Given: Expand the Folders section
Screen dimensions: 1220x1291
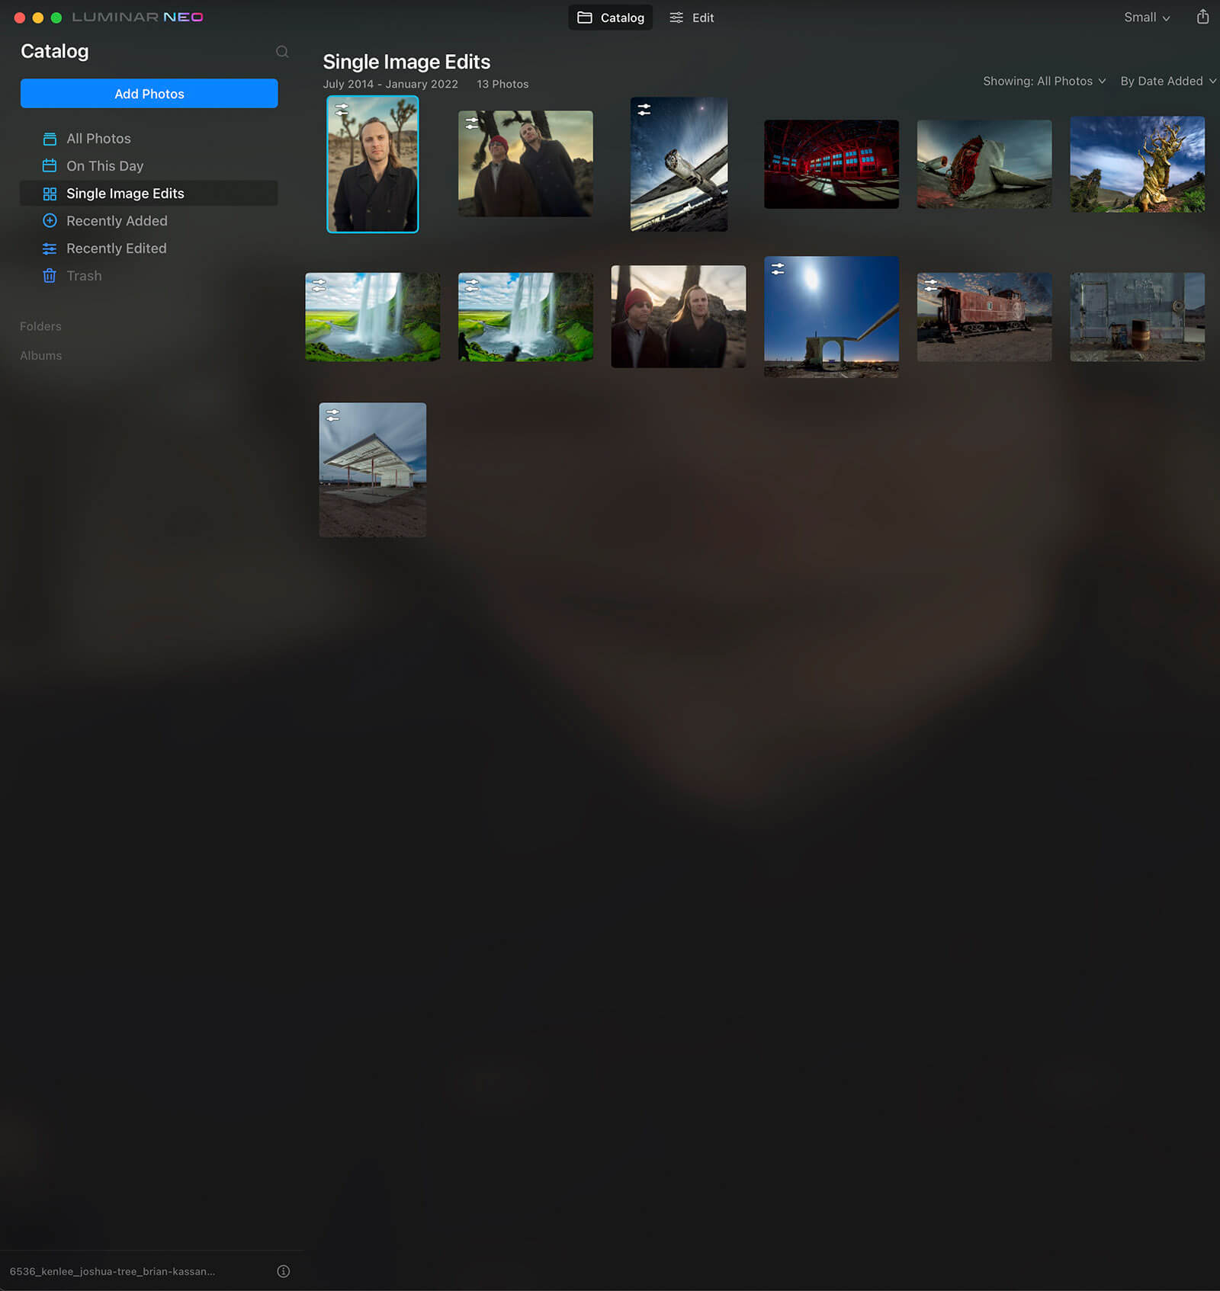Looking at the screenshot, I should 40,326.
